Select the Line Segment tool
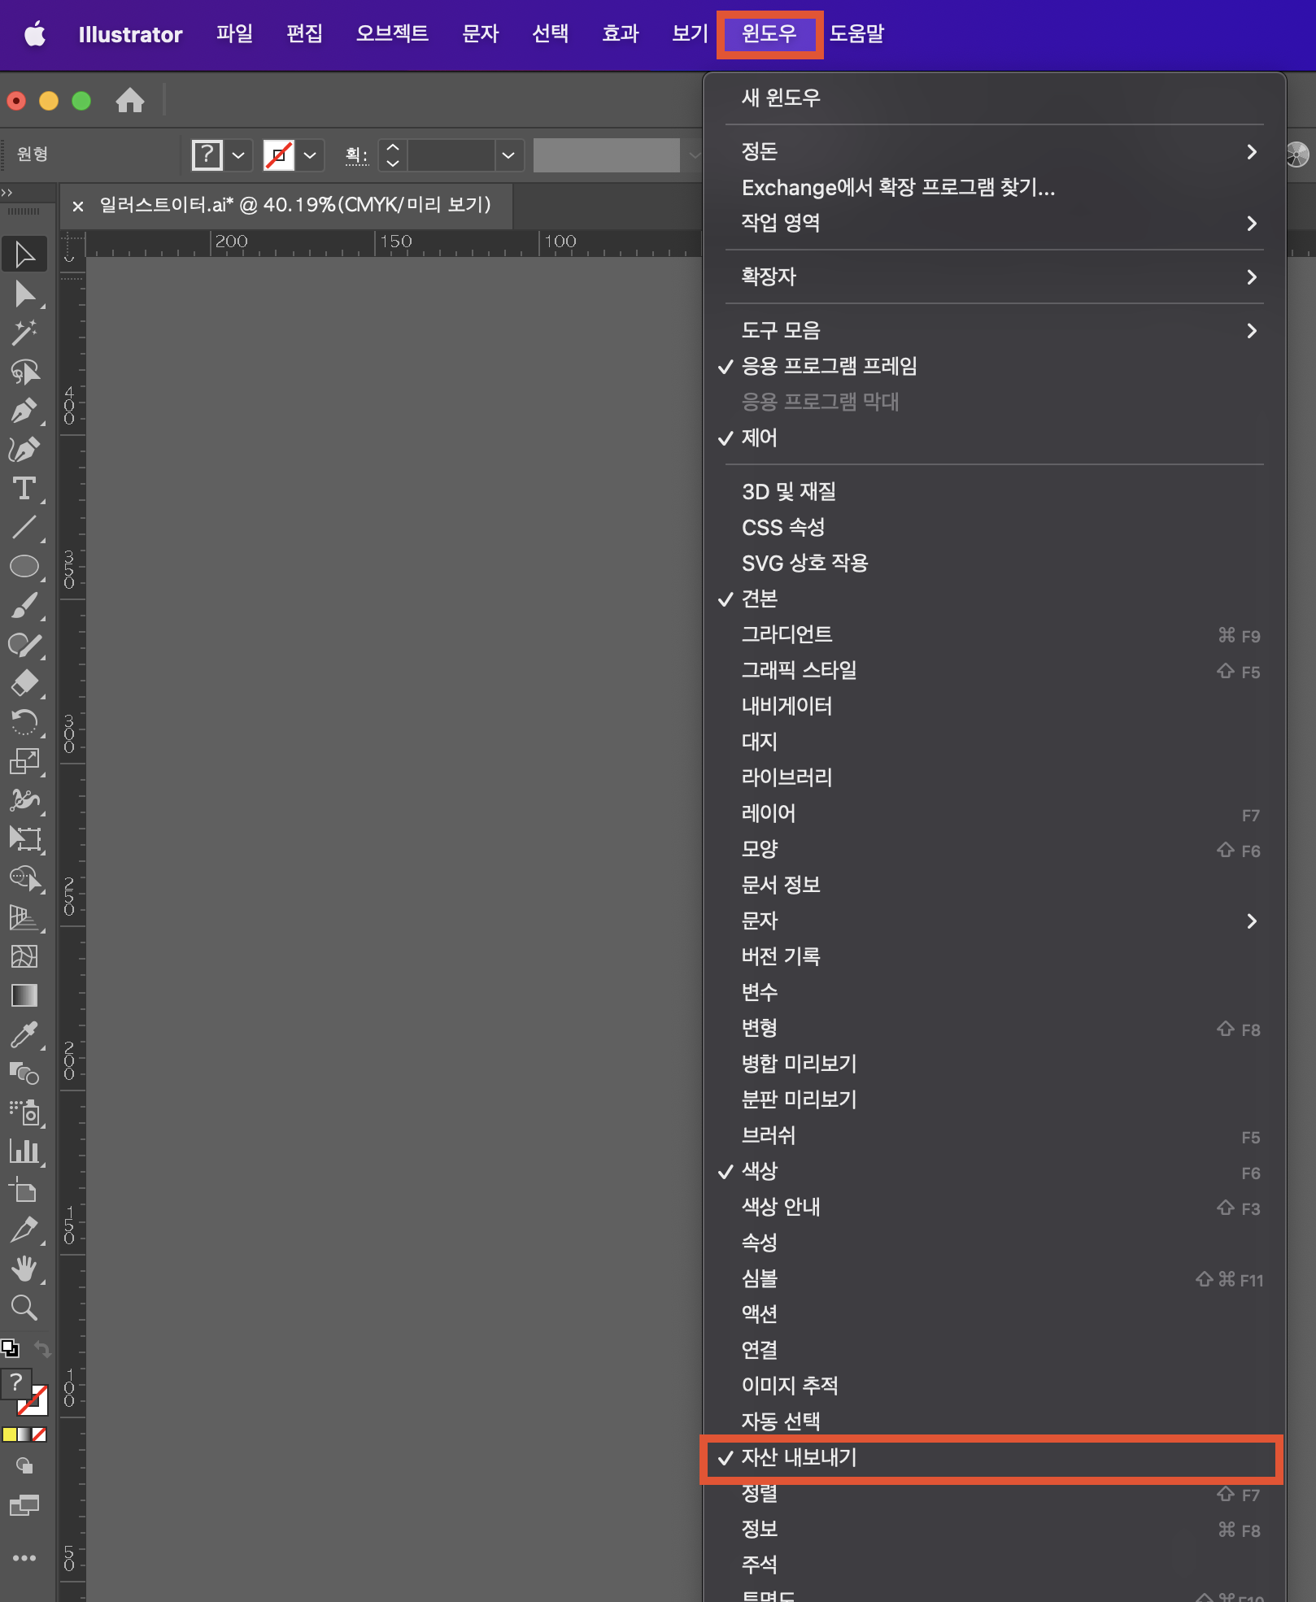The width and height of the screenshot is (1316, 1602). click(24, 528)
